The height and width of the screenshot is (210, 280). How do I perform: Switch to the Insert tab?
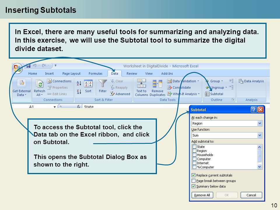coord(49,73)
